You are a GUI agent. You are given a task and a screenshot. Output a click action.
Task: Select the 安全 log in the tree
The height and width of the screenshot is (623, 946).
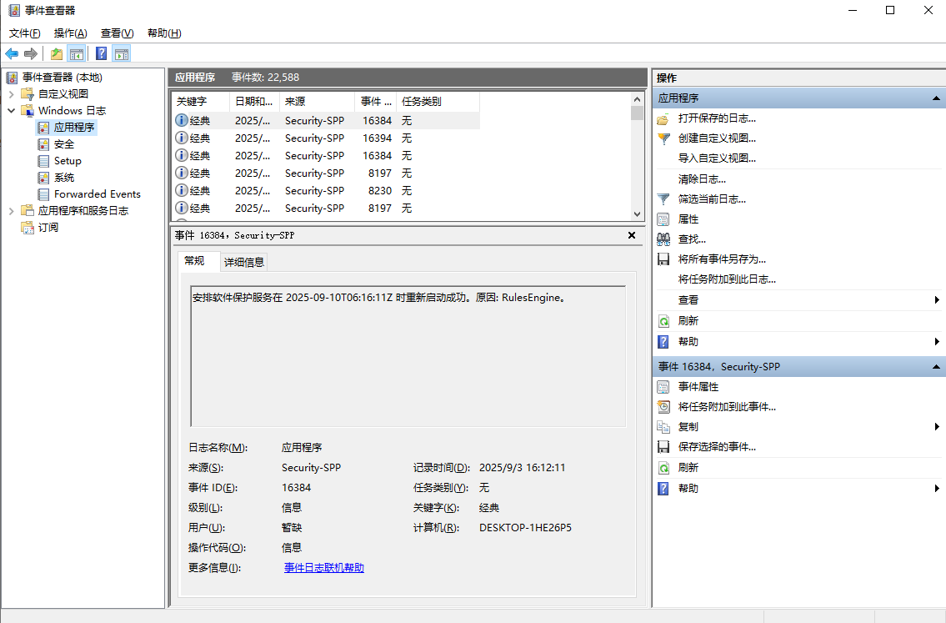point(64,144)
